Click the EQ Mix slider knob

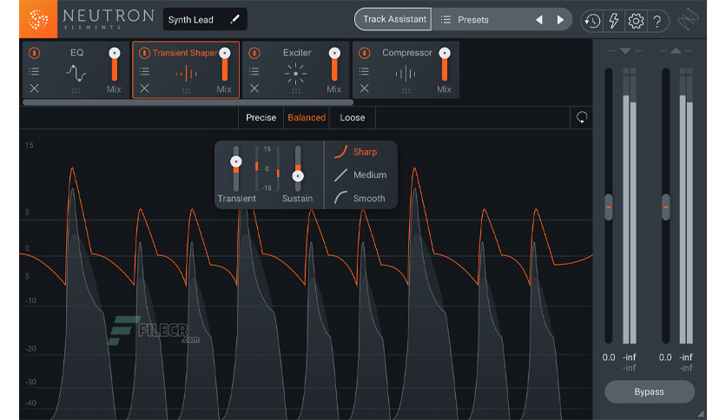pos(115,53)
